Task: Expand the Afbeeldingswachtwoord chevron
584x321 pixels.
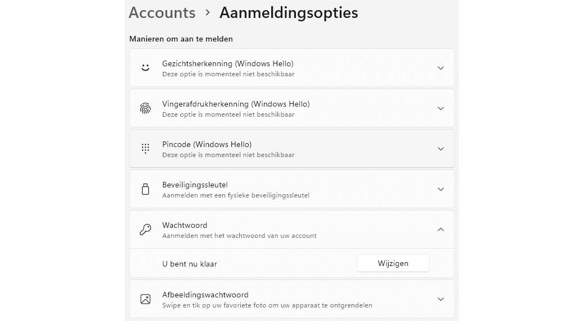Action: pos(441,299)
